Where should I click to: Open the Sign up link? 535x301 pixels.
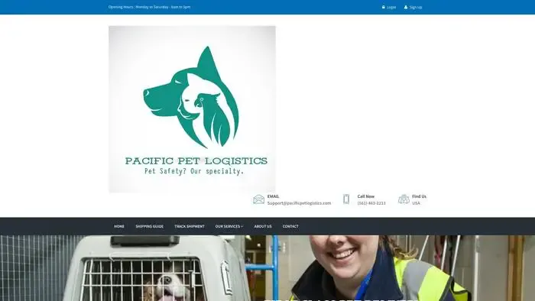tap(416, 7)
